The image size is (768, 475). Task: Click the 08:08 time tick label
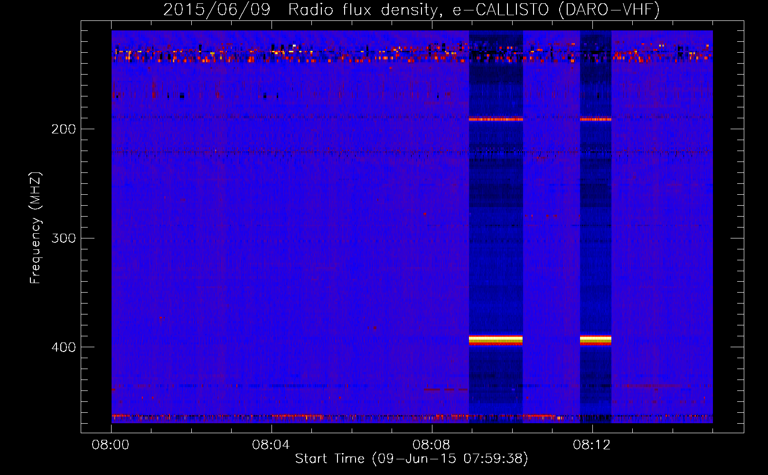tap(431, 445)
